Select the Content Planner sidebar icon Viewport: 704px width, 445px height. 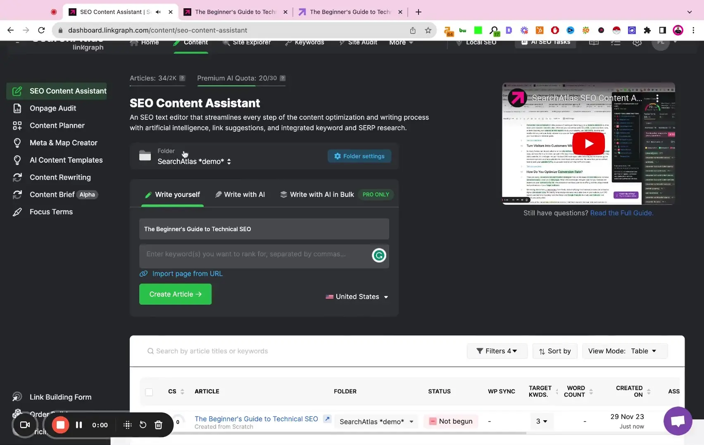click(17, 125)
